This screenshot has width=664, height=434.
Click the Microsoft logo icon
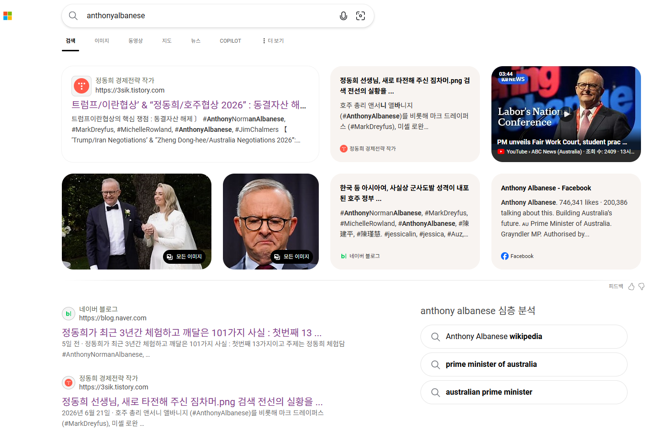(x=8, y=16)
